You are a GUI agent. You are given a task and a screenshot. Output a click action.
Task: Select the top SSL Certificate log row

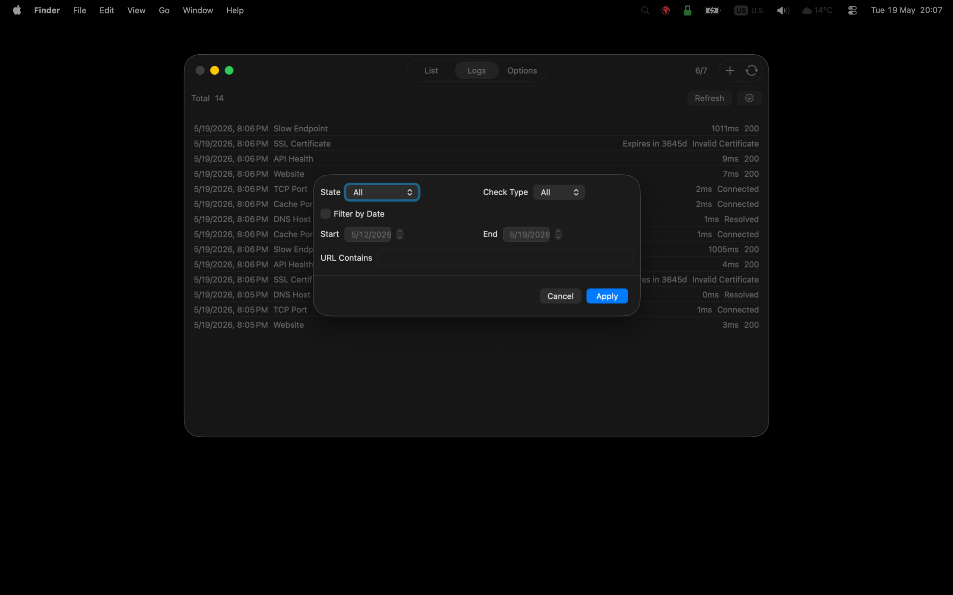pos(476,144)
